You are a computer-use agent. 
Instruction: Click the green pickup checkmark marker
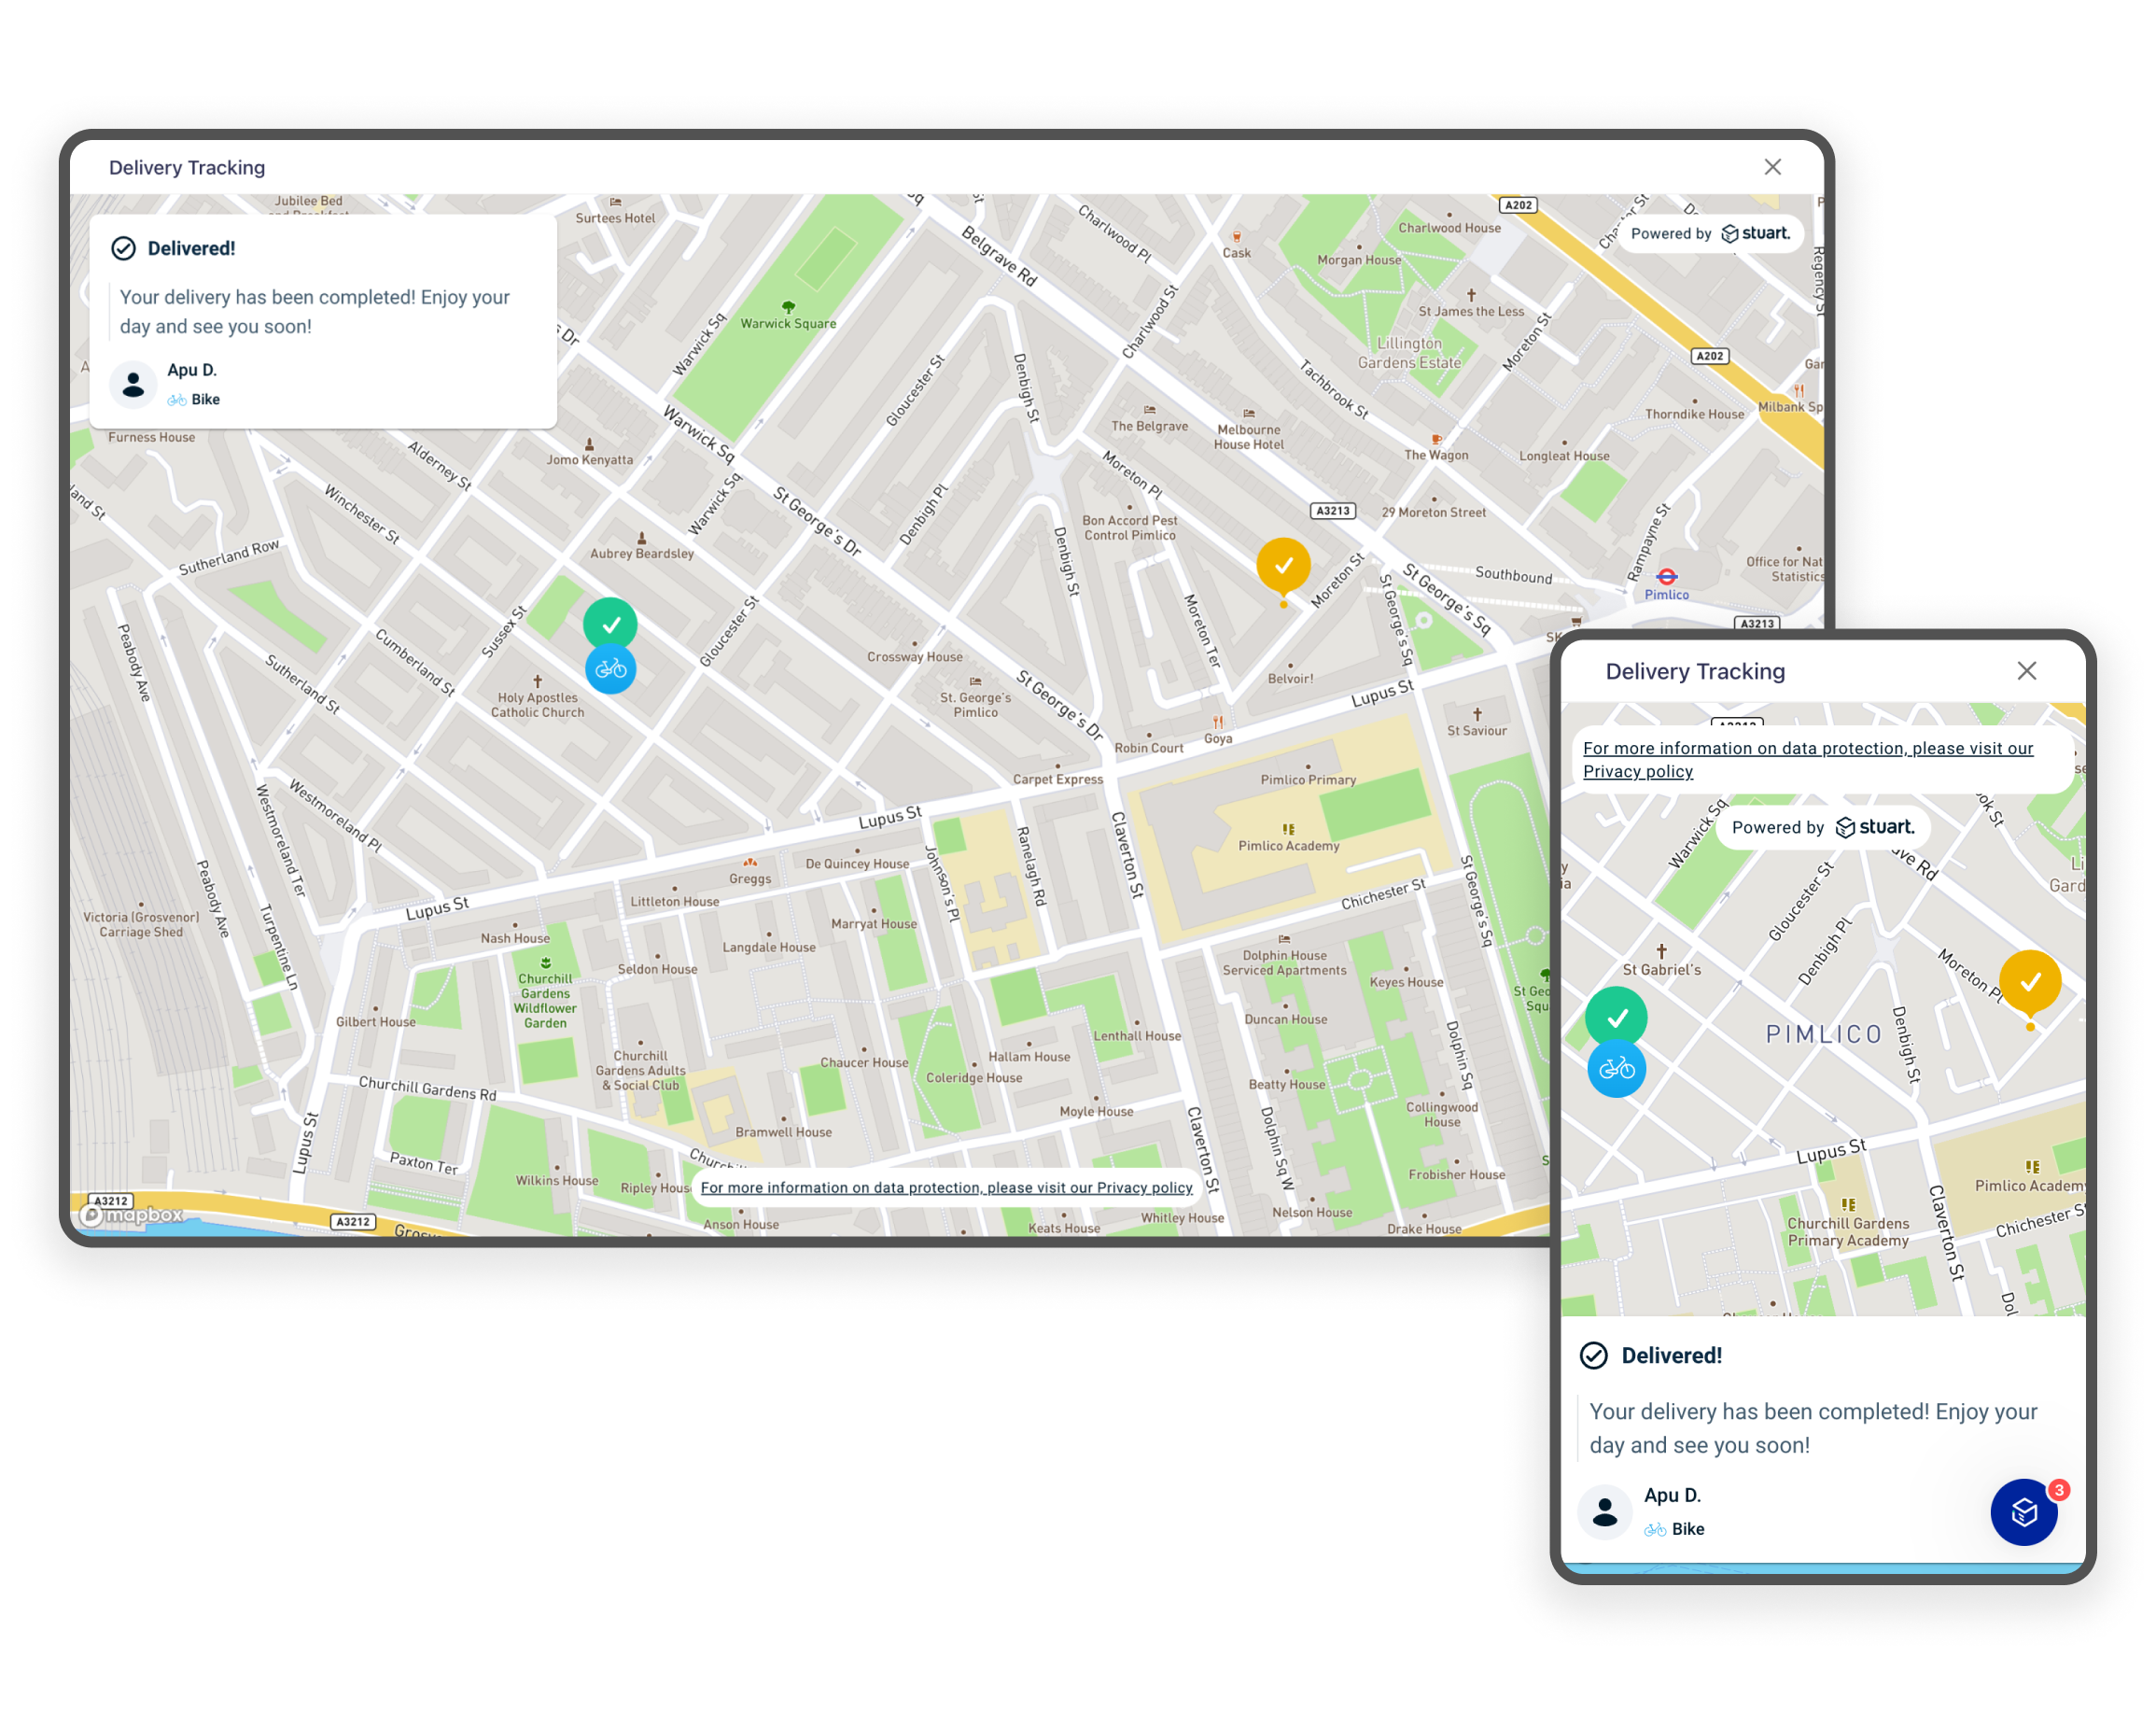coord(611,623)
